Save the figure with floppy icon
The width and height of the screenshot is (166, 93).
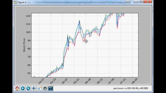(x=51, y=88)
